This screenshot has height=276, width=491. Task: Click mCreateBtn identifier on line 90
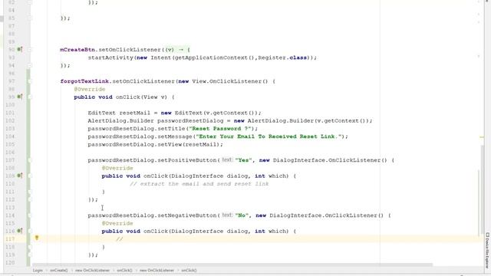[x=77, y=50]
